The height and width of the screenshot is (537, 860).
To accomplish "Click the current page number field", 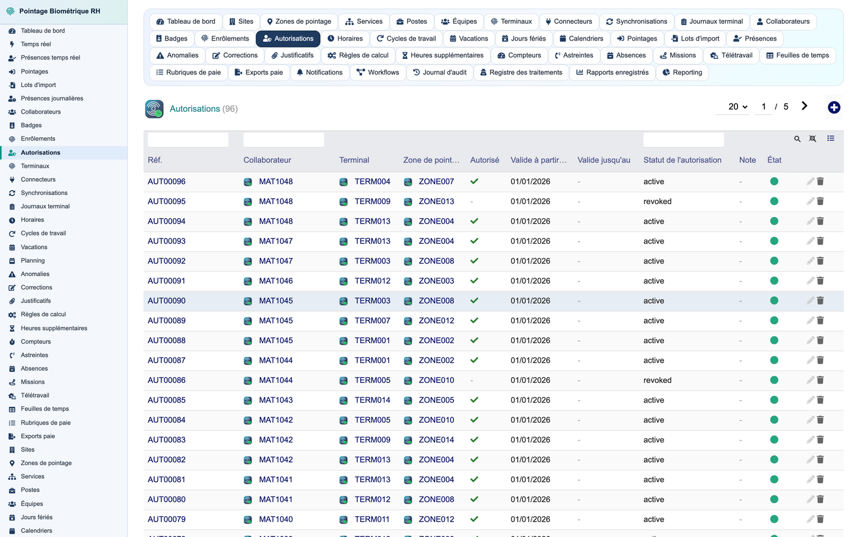I will pyautogui.click(x=764, y=106).
